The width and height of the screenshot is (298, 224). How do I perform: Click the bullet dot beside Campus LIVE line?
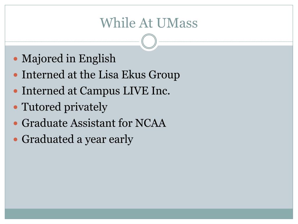coord(16,91)
